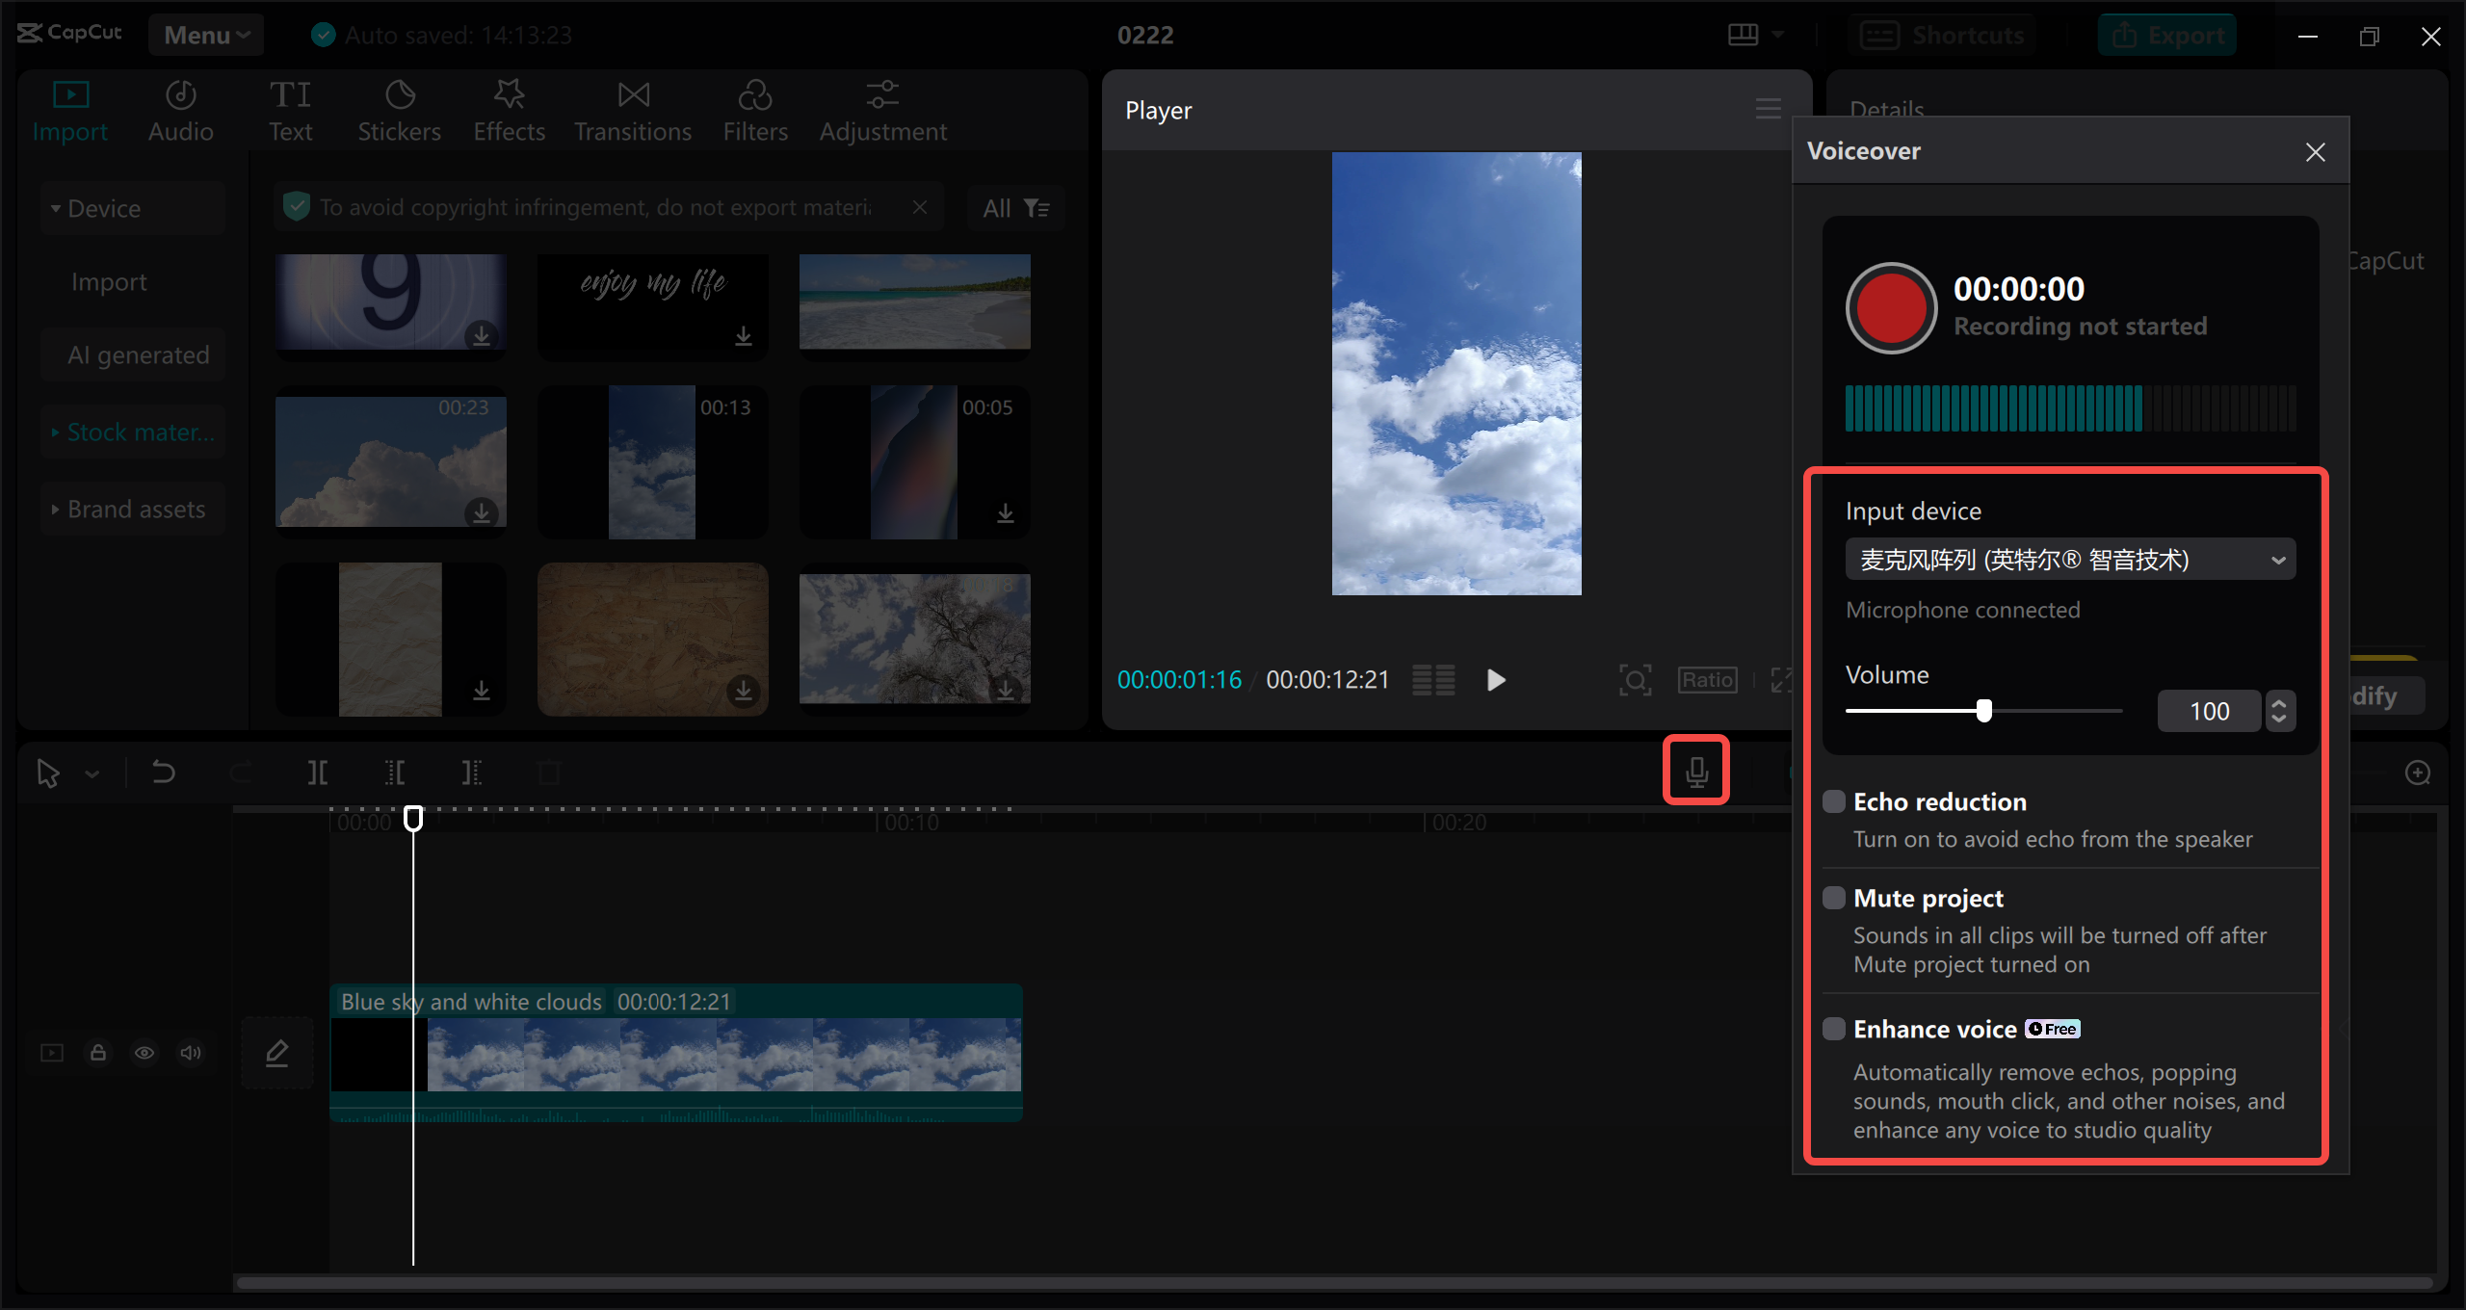Switch to the Transitions tab
This screenshot has width=2466, height=1310.
(x=632, y=111)
